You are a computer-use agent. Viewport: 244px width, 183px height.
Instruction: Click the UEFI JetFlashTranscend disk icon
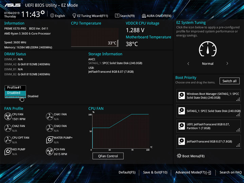pyautogui.click(x=182, y=126)
